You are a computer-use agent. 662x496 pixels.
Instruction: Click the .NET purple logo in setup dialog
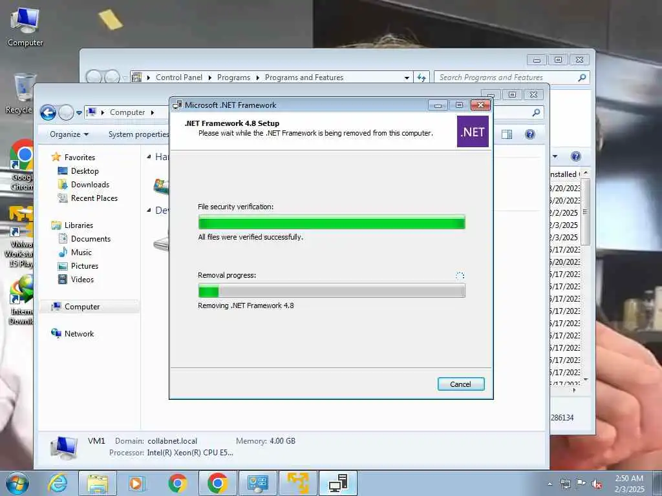coord(473,132)
